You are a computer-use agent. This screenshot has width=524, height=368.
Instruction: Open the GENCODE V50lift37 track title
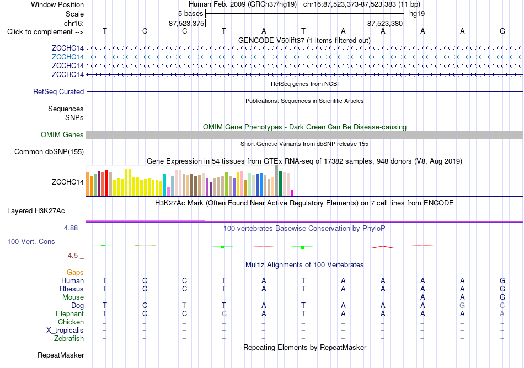[x=304, y=40]
